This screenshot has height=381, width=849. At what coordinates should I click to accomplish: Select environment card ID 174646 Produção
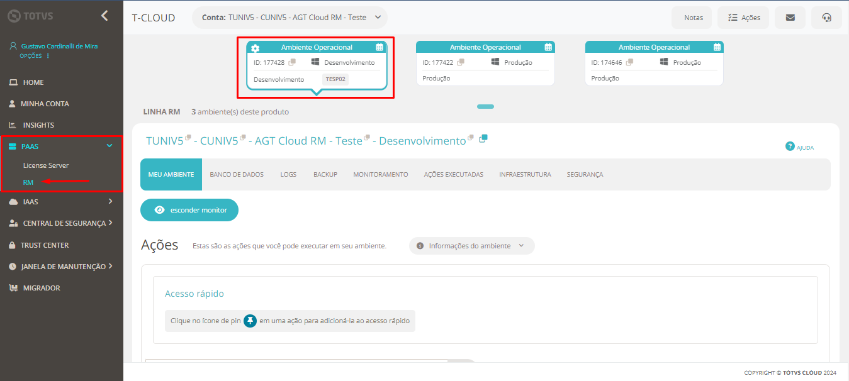[654, 63]
